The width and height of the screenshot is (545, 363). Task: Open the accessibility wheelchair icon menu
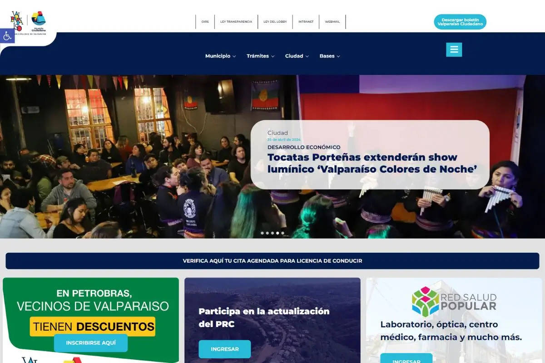point(7,36)
